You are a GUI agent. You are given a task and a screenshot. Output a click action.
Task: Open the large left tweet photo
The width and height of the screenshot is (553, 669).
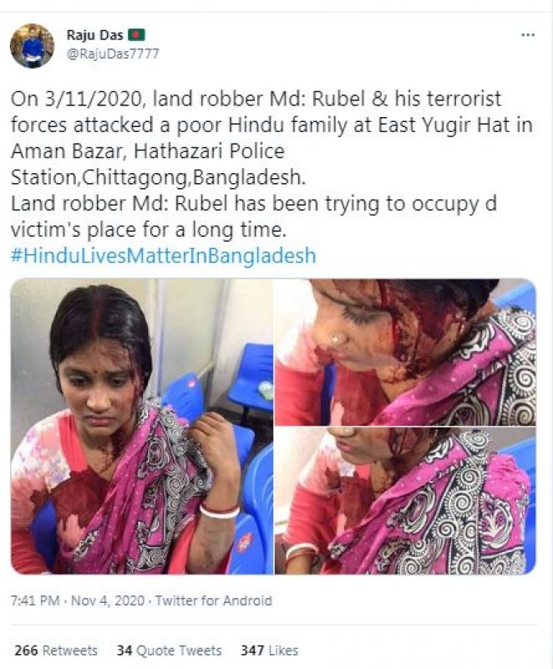[x=141, y=426]
